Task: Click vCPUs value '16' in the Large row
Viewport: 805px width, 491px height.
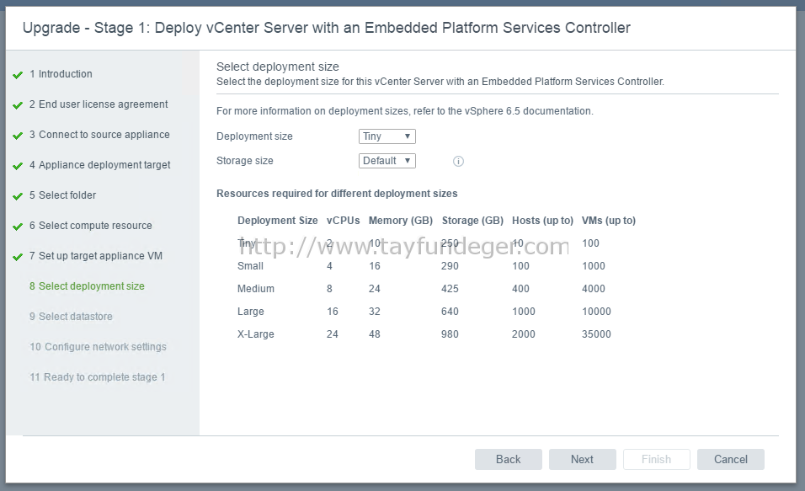Action: pos(332,312)
